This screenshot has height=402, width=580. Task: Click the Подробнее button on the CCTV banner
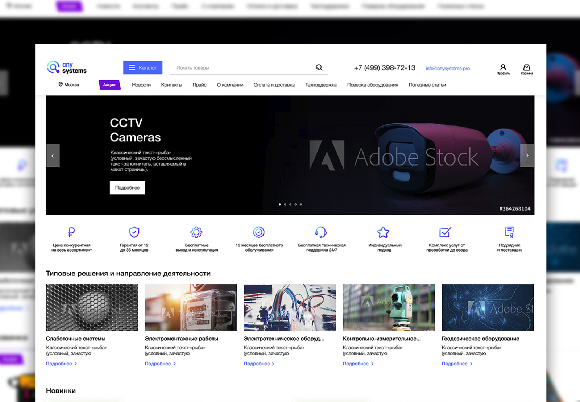pyautogui.click(x=127, y=188)
